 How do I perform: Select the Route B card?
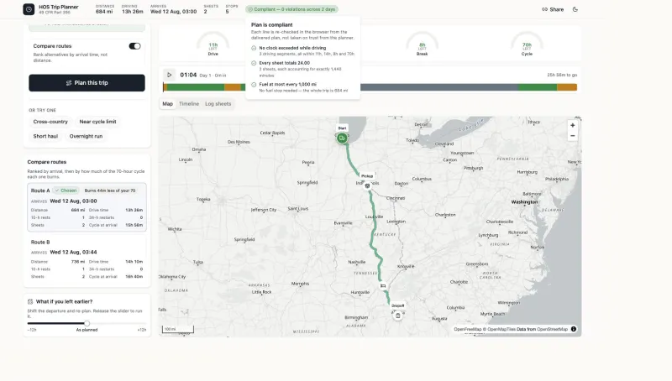coord(87,259)
